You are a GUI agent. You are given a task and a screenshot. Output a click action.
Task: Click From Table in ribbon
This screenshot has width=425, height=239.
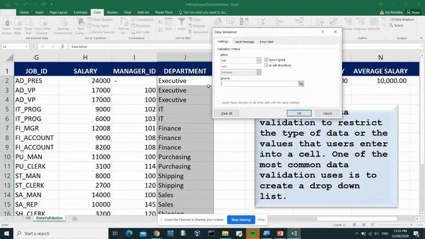point(98,26)
